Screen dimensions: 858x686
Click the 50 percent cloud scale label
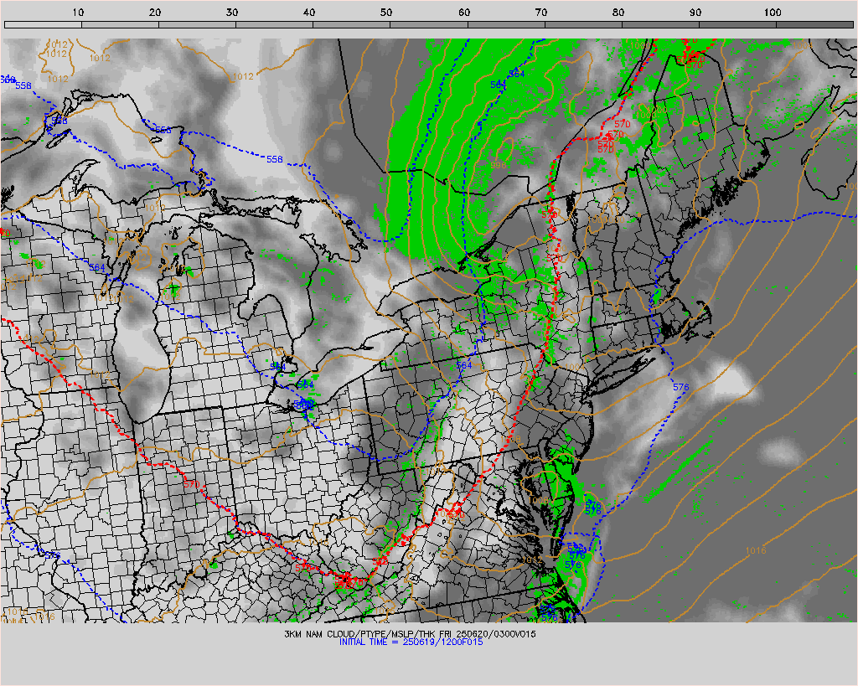pos(386,12)
